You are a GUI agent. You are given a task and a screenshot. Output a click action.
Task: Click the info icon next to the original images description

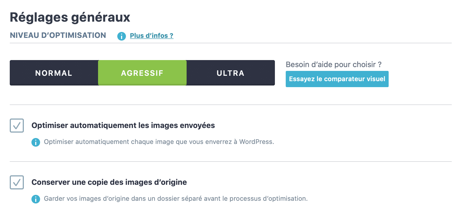click(x=35, y=199)
